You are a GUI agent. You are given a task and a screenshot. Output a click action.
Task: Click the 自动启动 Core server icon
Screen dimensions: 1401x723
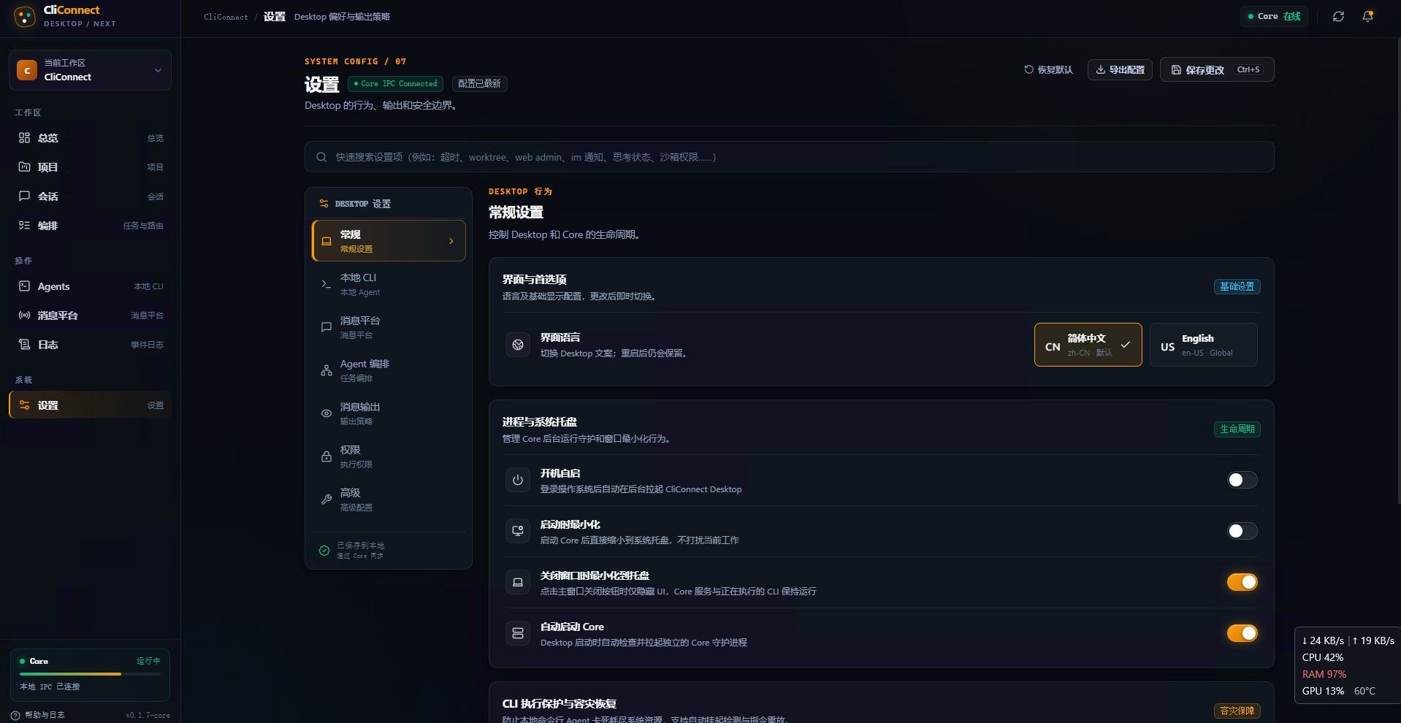(x=518, y=633)
